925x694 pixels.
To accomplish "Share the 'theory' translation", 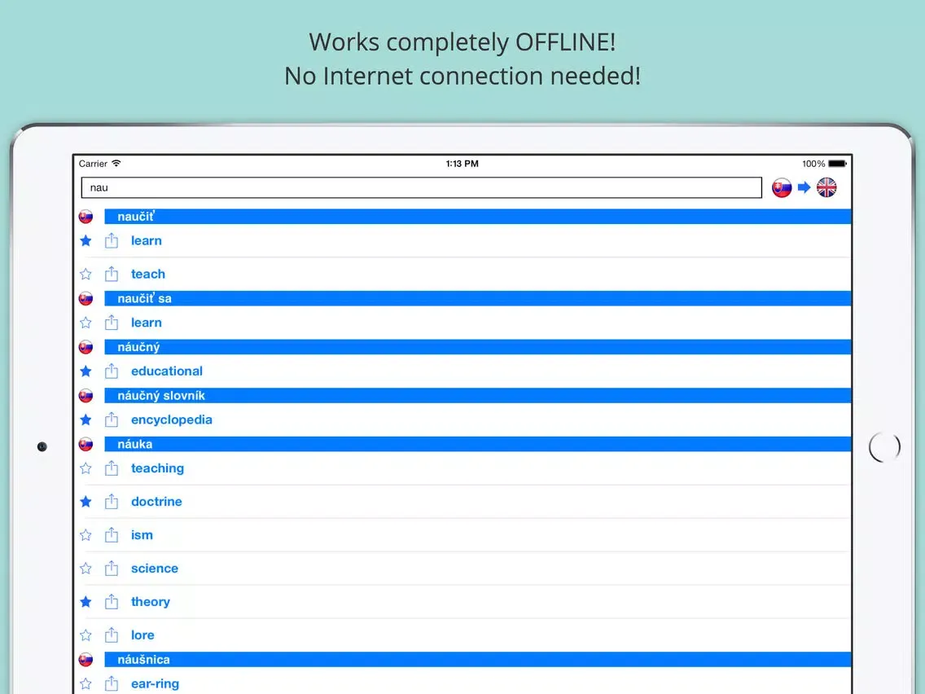I will click(112, 602).
